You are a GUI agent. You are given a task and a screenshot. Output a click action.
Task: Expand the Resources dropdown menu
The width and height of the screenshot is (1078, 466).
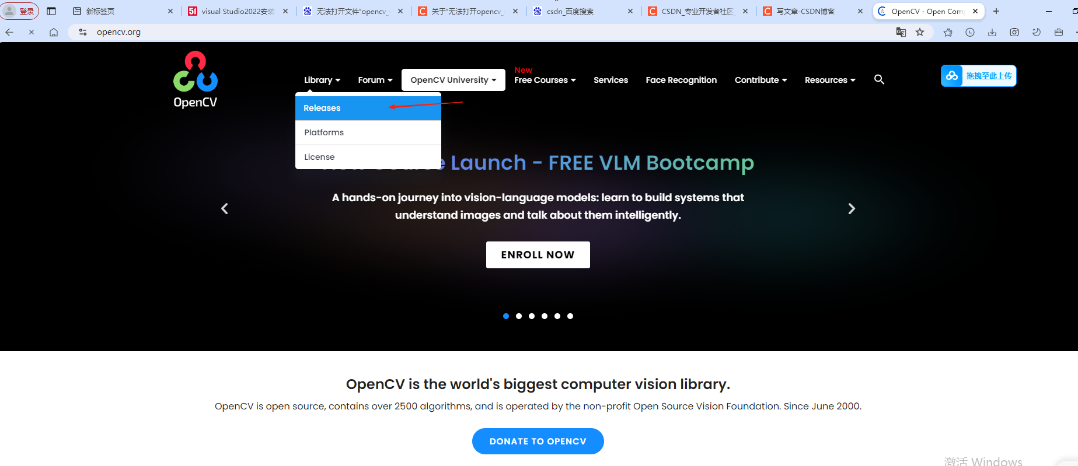tap(830, 80)
